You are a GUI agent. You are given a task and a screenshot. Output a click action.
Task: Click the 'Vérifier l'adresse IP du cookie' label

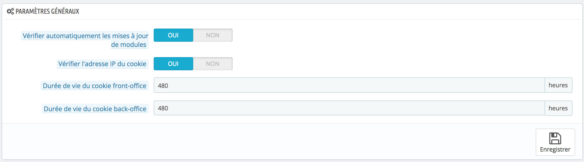102,64
